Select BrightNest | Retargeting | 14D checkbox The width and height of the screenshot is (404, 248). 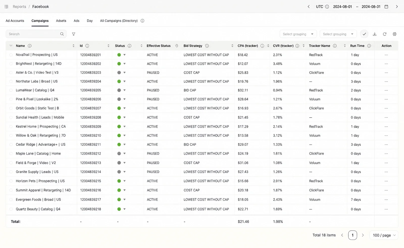click(11, 64)
